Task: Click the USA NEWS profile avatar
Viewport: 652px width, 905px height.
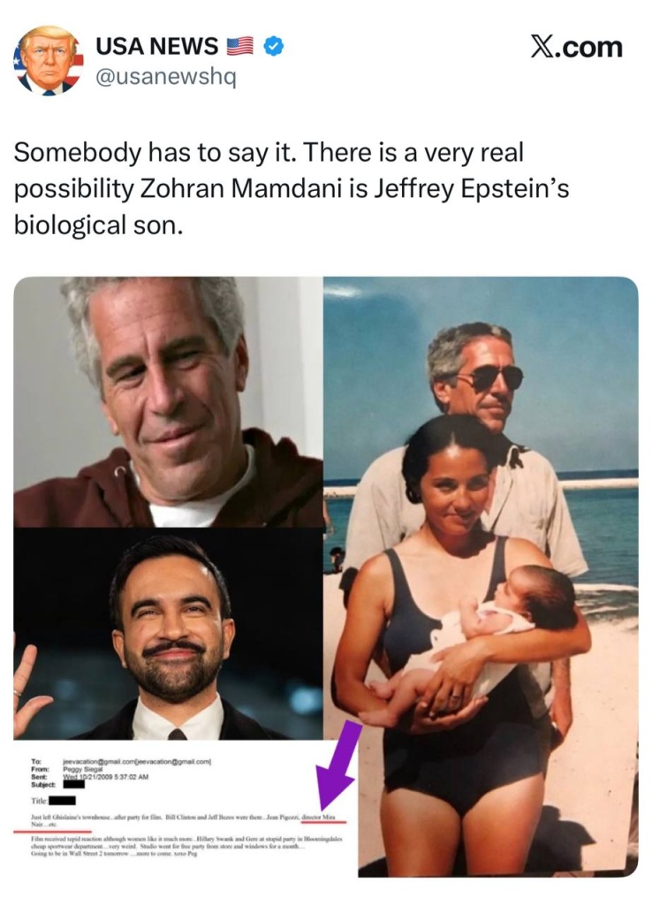Action: [49, 60]
